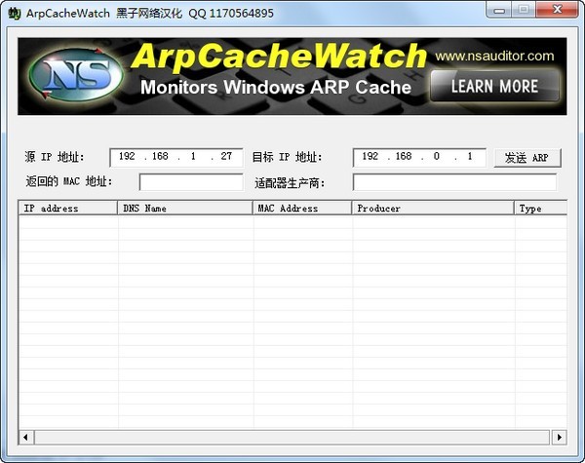Select target IP first octet 192

[x=370, y=156]
